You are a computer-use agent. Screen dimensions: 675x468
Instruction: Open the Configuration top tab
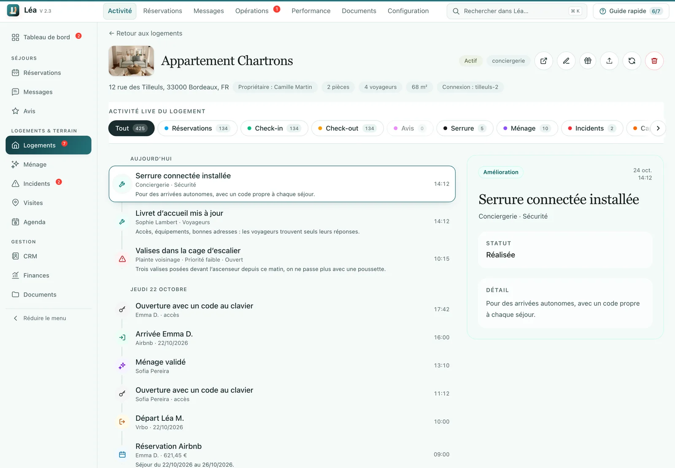pyautogui.click(x=408, y=11)
